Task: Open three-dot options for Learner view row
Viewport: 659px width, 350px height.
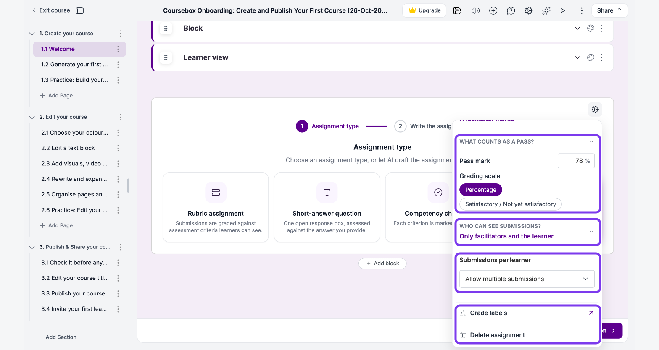Action: (x=601, y=57)
